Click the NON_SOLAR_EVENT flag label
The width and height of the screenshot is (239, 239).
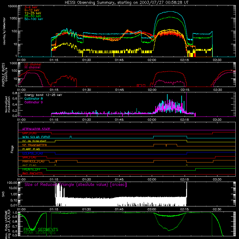[36, 137]
